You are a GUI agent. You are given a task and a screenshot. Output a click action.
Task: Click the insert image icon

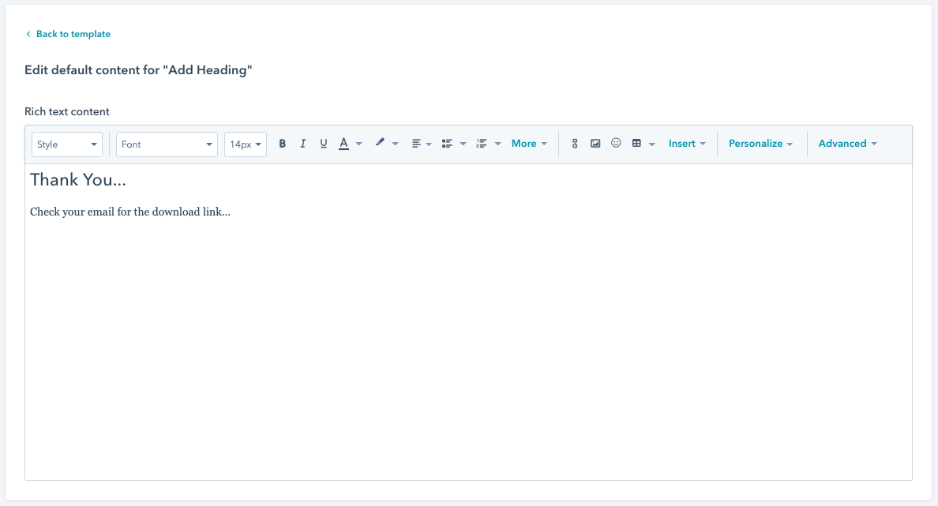pyautogui.click(x=595, y=144)
